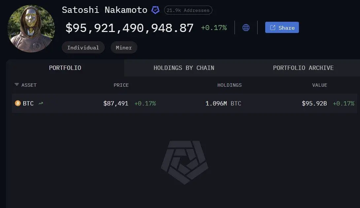Switch to Holdings by Chain tab
The image size is (360, 208).
pyautogui.click(x=184, y=68)
